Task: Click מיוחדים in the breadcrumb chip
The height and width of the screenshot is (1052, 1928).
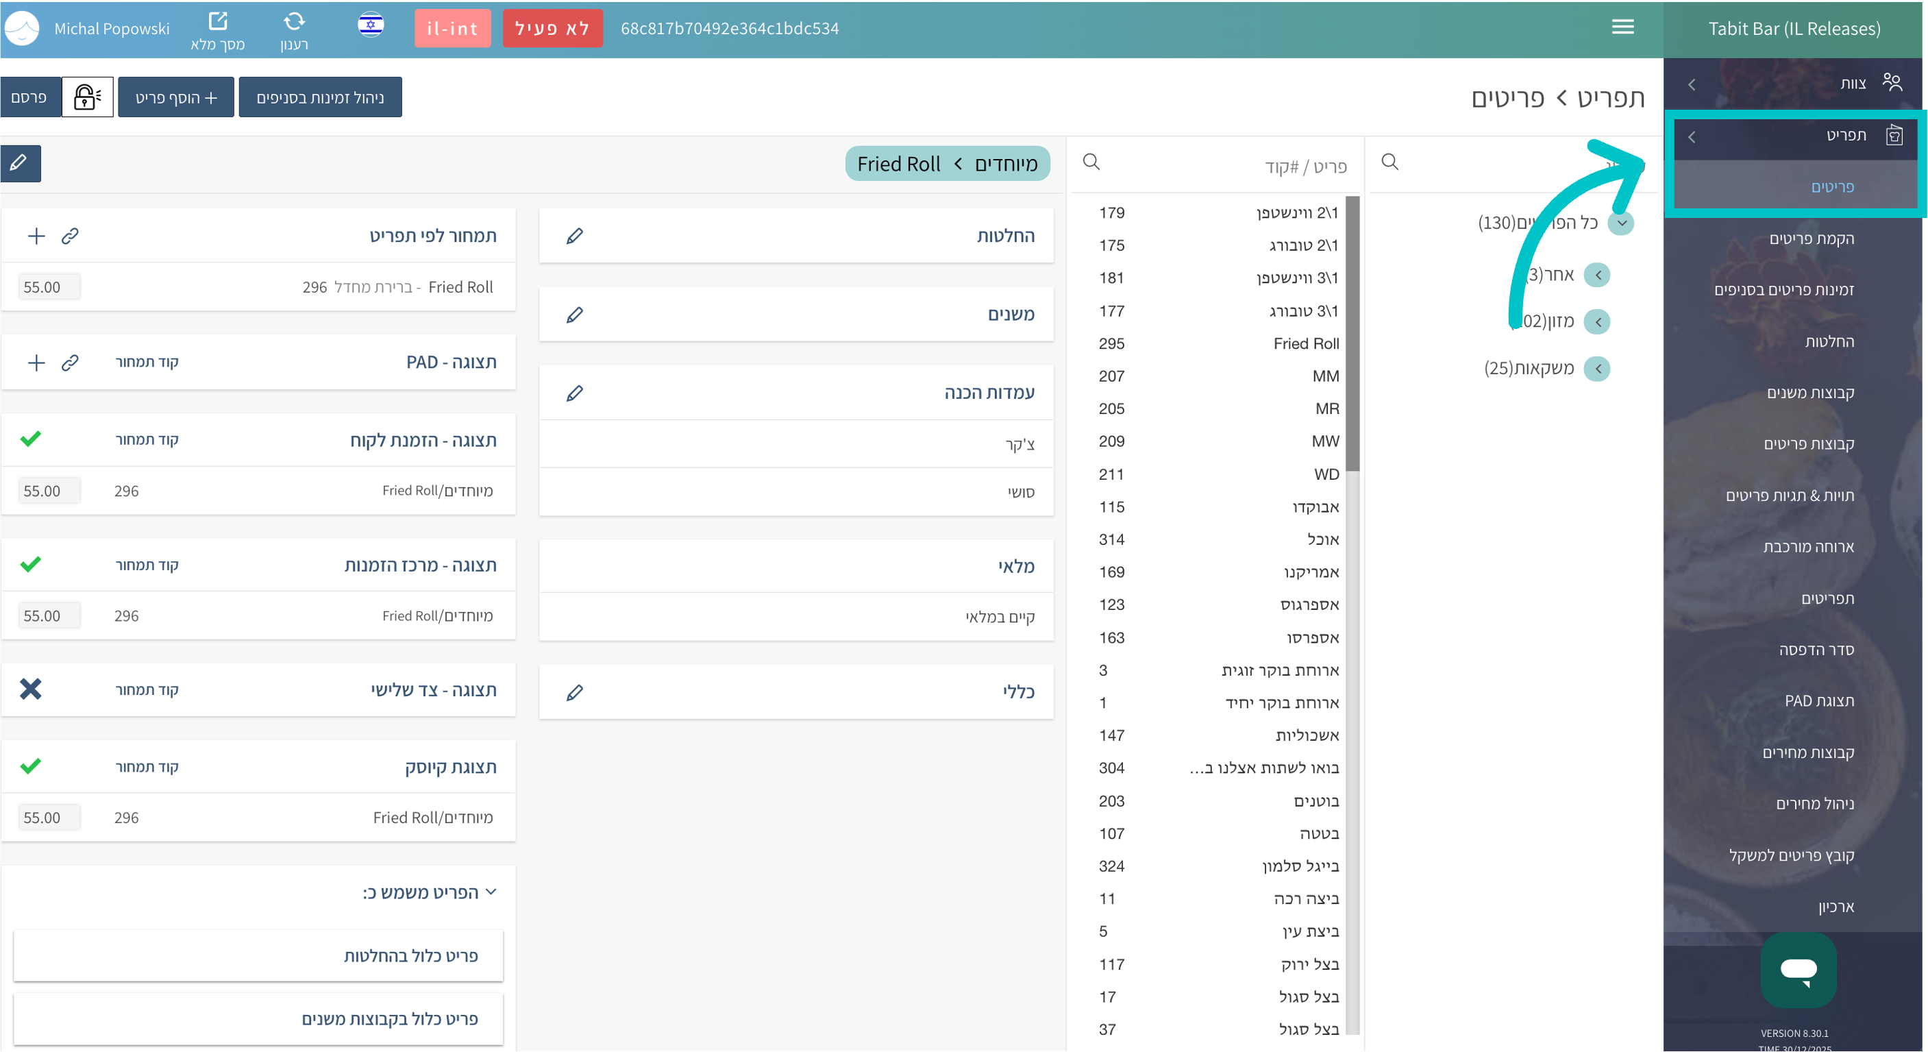Action: point(1005,163)
